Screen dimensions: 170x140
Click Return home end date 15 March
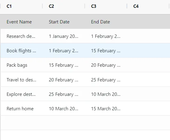point(106,108)
